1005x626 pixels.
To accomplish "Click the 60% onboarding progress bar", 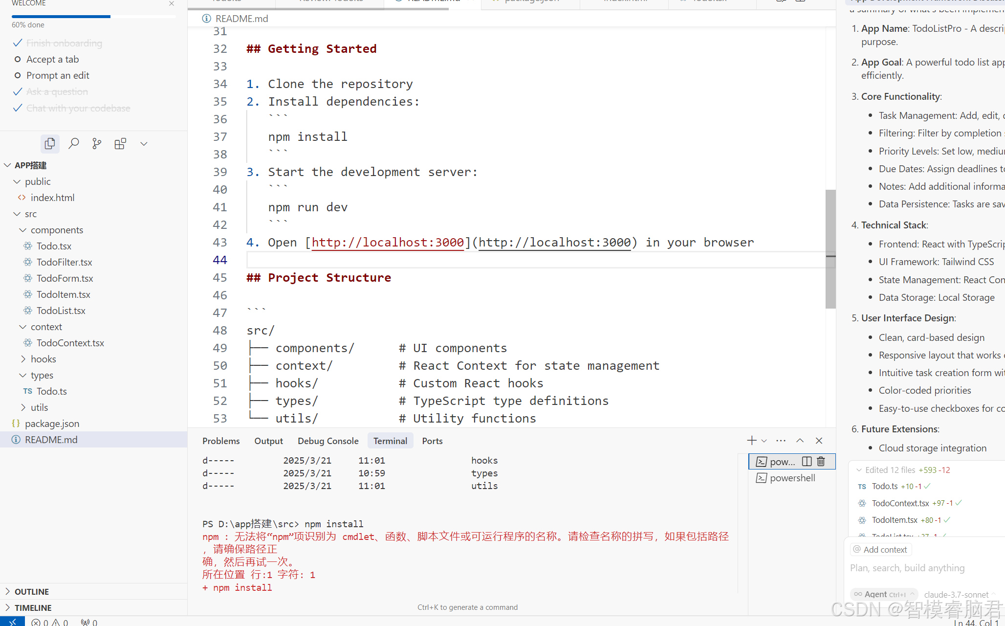I will click(94, 17).
